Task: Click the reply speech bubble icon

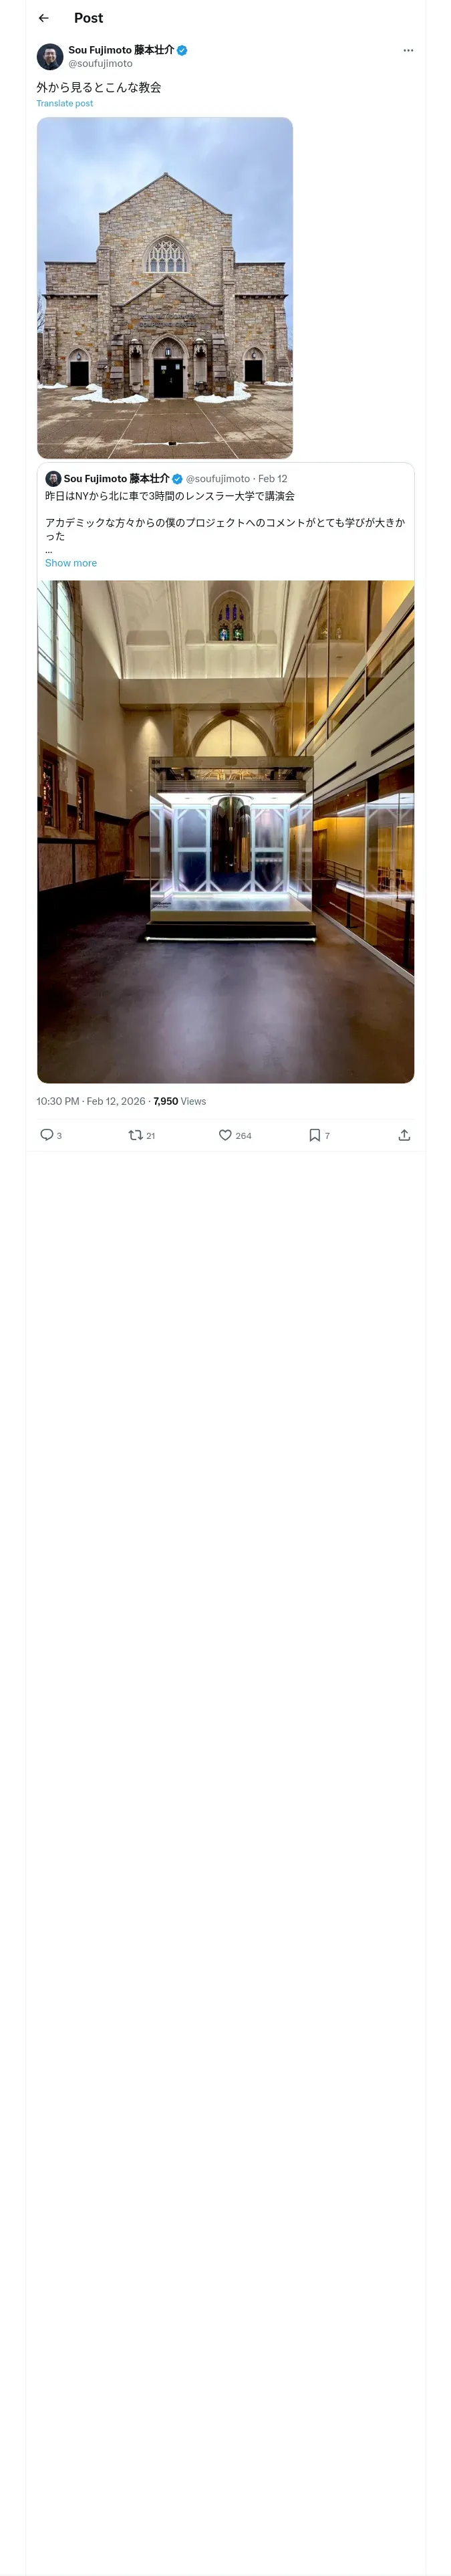Action: click(x=47, y=1134)
